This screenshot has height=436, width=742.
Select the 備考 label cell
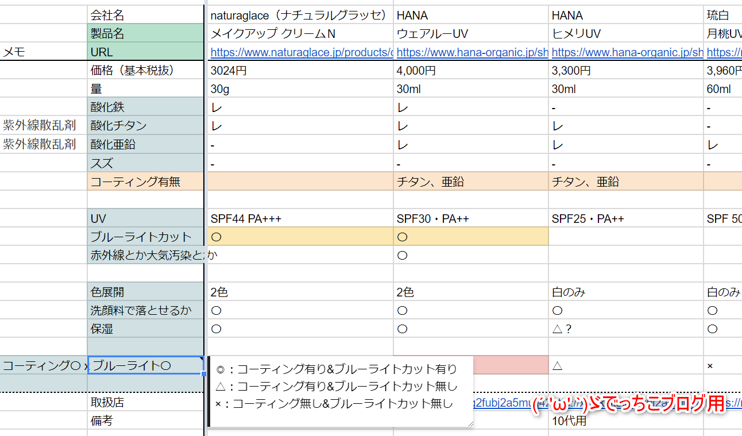click(145, 420)
